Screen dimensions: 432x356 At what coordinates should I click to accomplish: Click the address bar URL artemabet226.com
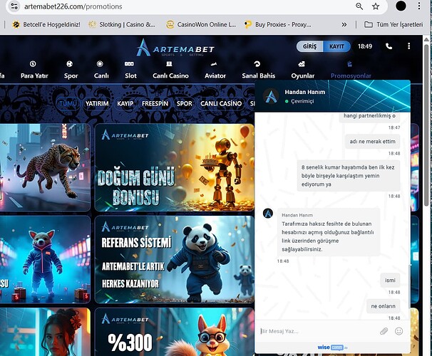point(73,6)
